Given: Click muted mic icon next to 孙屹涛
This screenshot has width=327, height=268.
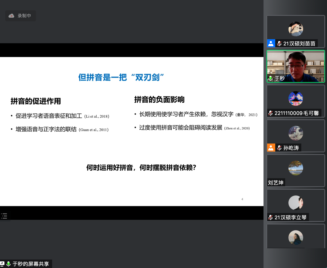Looking at the screenshot, I should click(279, 148).
